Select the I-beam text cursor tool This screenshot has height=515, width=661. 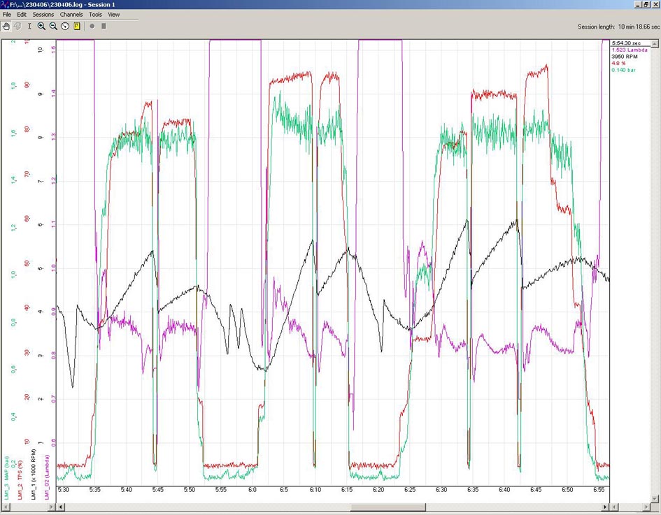point(29,26)
